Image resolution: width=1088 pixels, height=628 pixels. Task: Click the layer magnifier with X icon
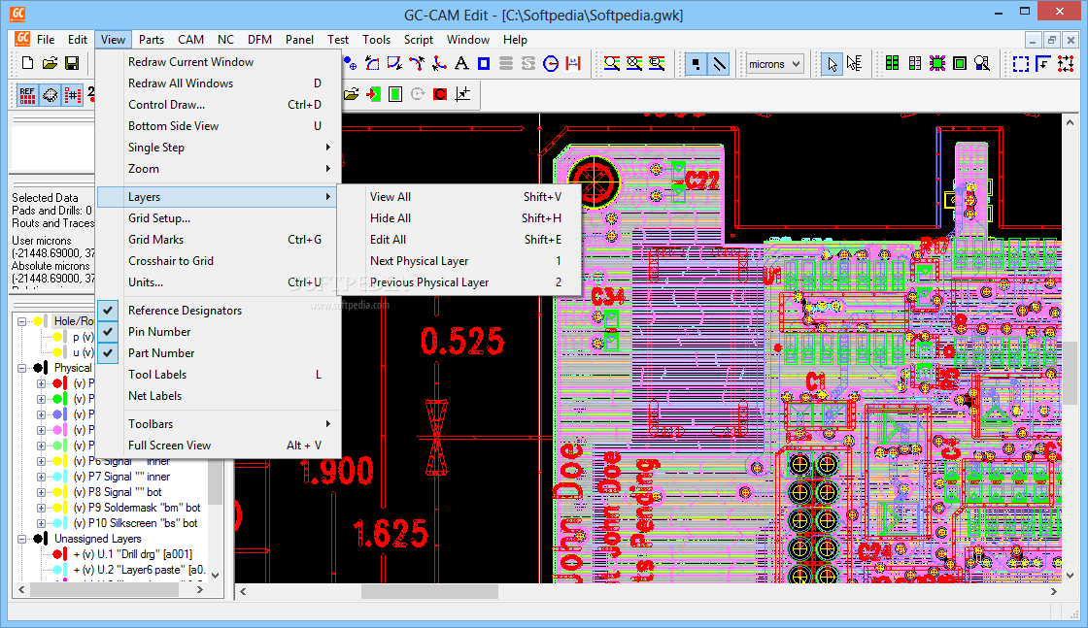pyautogui.click(x=634, y=64)
